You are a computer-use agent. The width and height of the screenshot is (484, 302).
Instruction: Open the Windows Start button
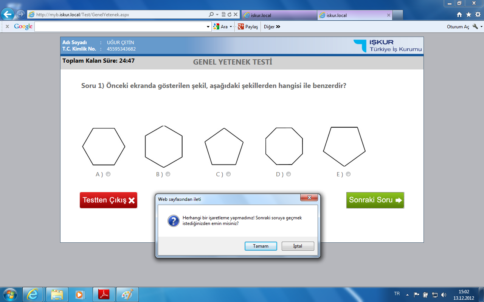coord(9,294)
